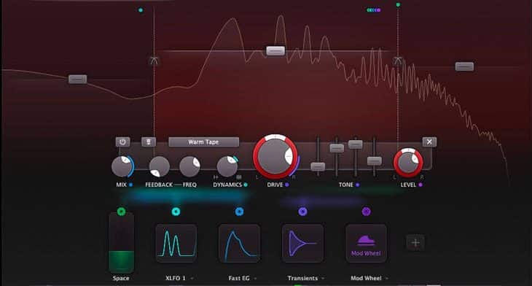Open the Transients source thumbnail
This screenshot has width=532, height=286.
click(x=302, y=243)
